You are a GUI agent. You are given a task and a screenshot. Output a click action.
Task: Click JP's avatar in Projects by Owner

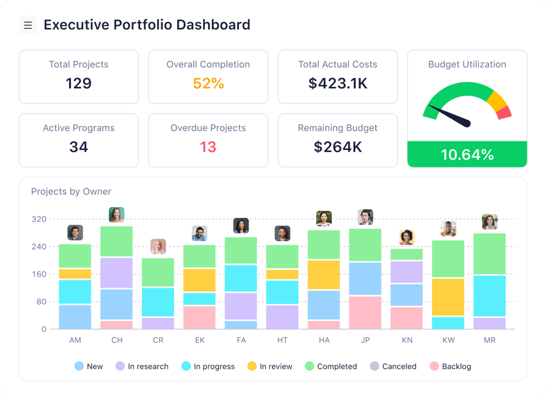[365, 216]
